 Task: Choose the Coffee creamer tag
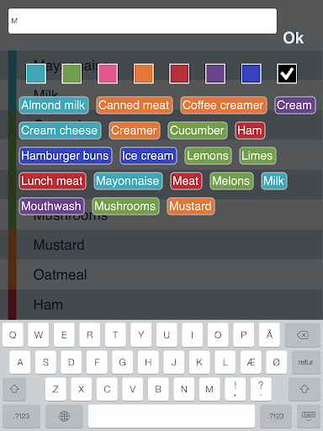[224, 105]
